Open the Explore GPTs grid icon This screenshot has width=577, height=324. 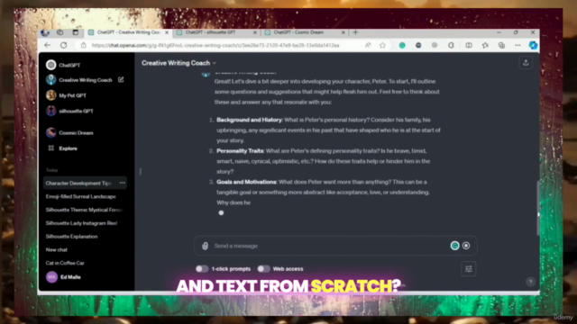point(50,148)
